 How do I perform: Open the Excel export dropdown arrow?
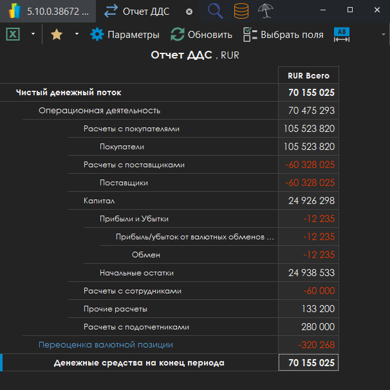(x=33, y=35)
